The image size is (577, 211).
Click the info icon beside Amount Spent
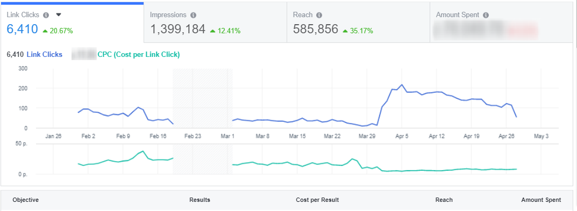tap(486, 15)
